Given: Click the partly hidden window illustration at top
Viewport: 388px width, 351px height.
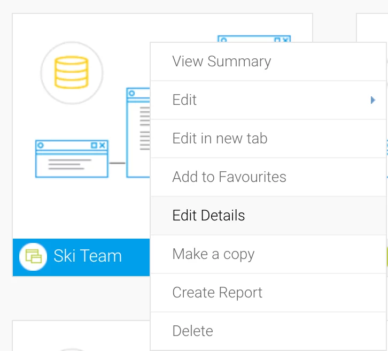Looking at the screenshot, I should [x=254, y=39].
